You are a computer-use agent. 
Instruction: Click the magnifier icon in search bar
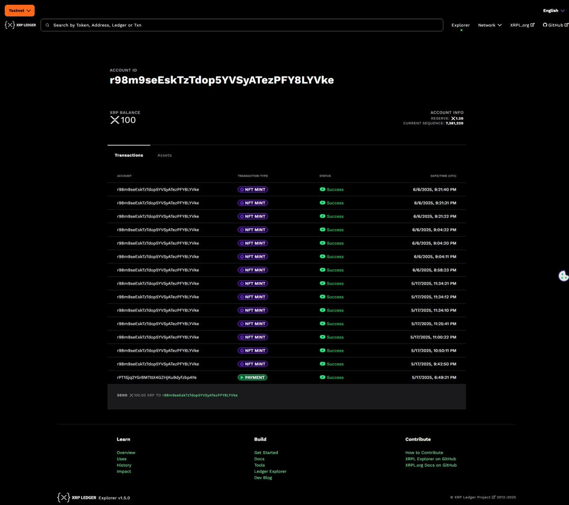tap(47, 25)
